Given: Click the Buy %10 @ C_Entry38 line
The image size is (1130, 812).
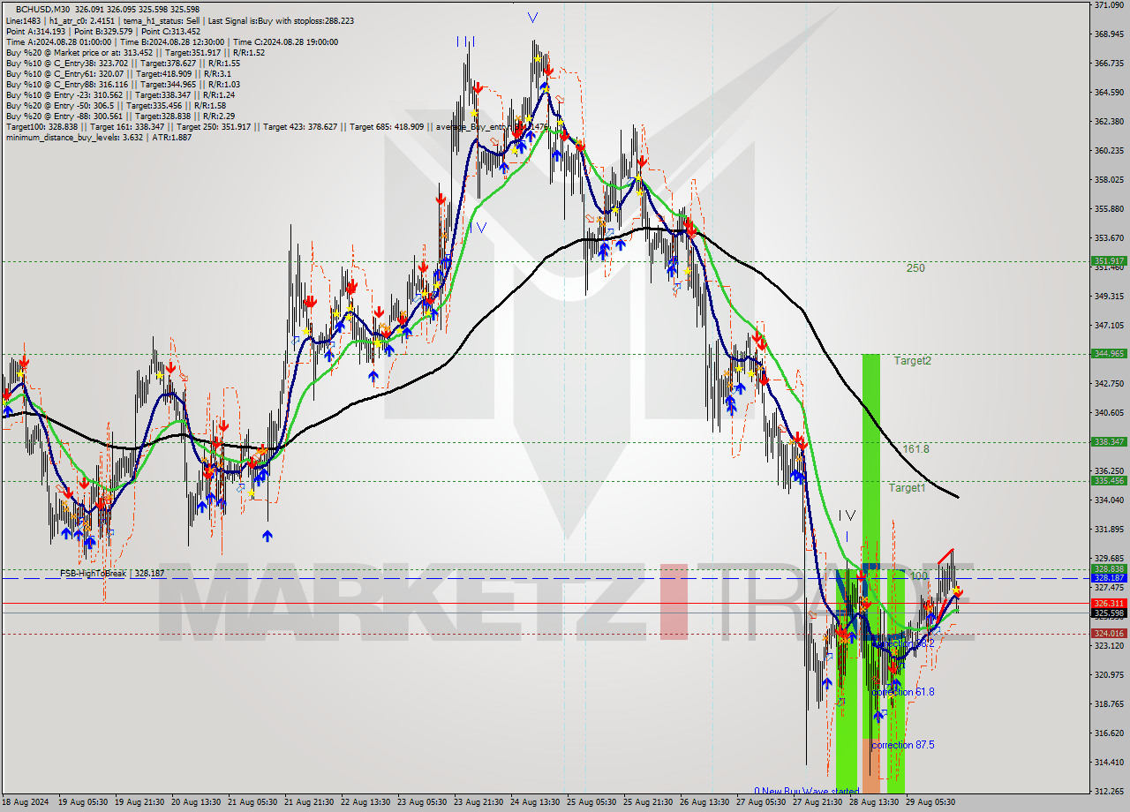Looking at the screenshot, I should point(123,63).
